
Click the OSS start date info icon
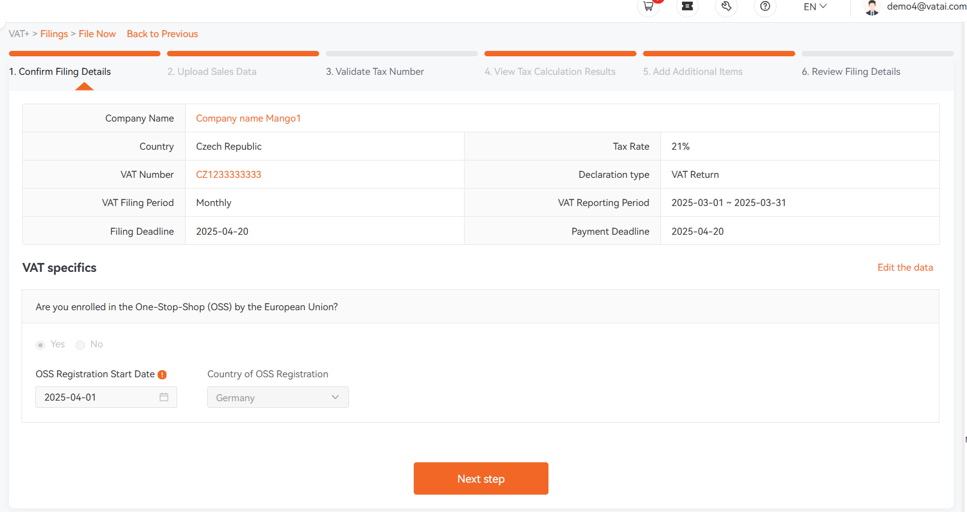coord(162,374)
